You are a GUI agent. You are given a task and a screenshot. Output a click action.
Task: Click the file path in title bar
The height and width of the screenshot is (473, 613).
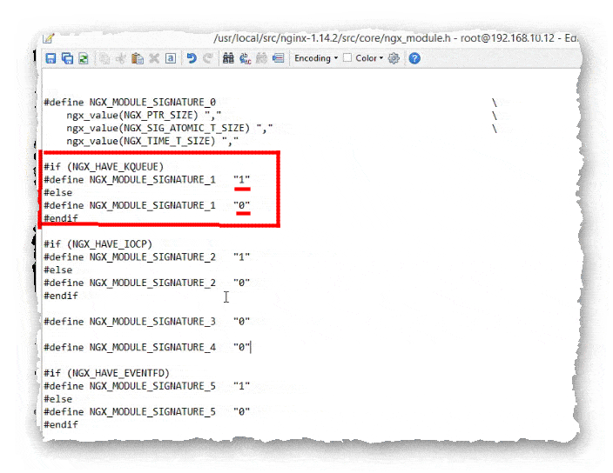coord(332,38)
